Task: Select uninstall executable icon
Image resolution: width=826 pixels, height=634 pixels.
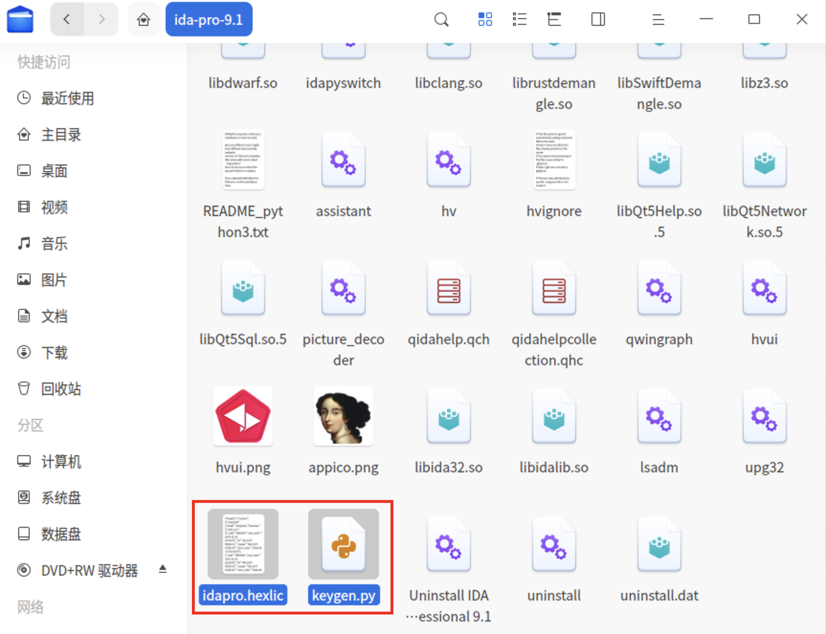Action: [x=554, y=545]
